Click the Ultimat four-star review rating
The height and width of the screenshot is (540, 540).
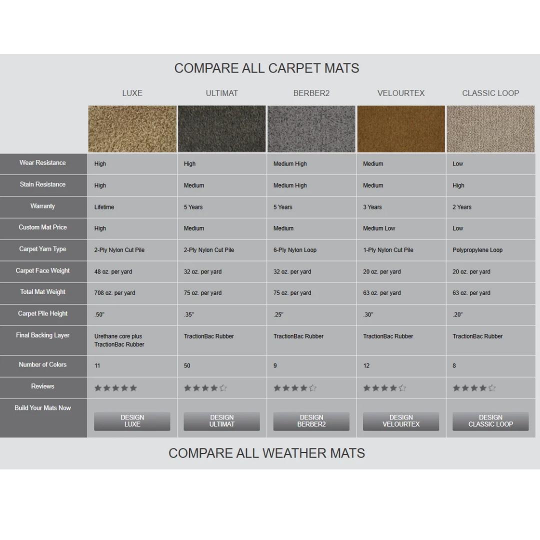205,388
